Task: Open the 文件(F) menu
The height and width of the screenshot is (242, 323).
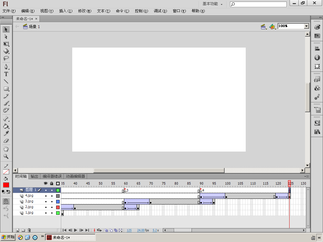Action: 9,11
